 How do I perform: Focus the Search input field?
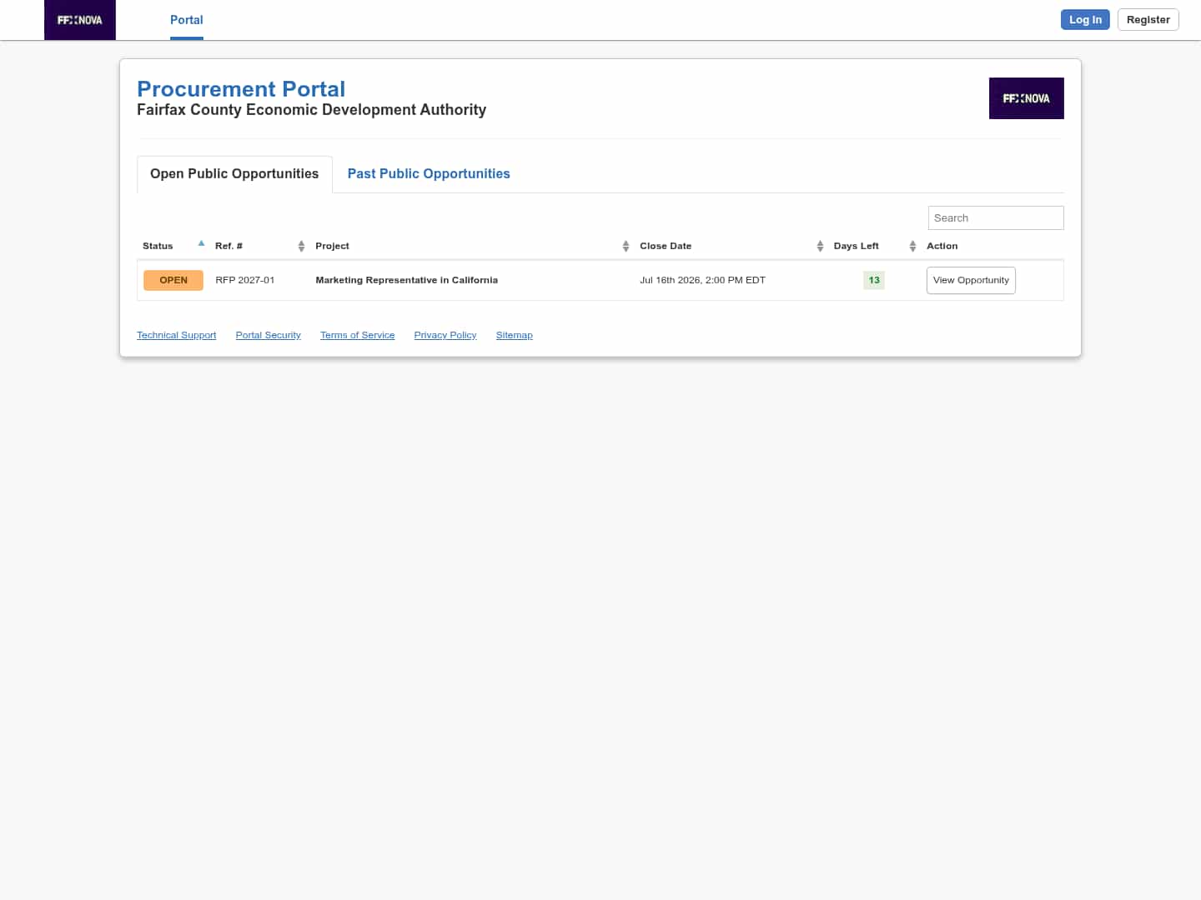pyautogui.click(x=996, y=217)
